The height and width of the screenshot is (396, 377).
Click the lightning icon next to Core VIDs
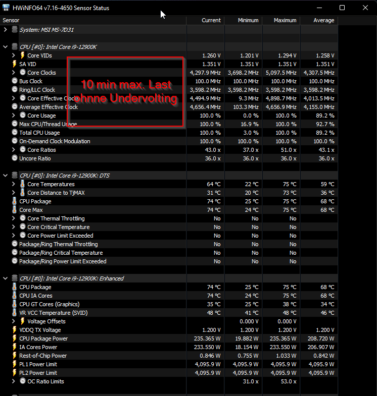tap(23, 55)
